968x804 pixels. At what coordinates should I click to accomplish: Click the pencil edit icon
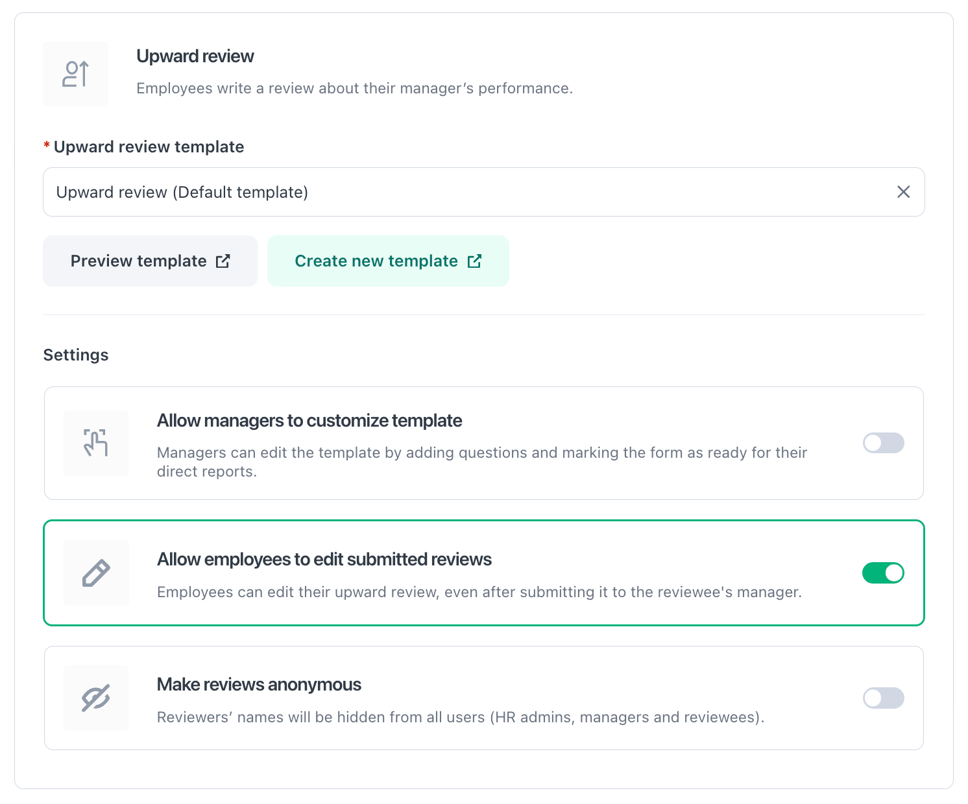click(96, 573)
